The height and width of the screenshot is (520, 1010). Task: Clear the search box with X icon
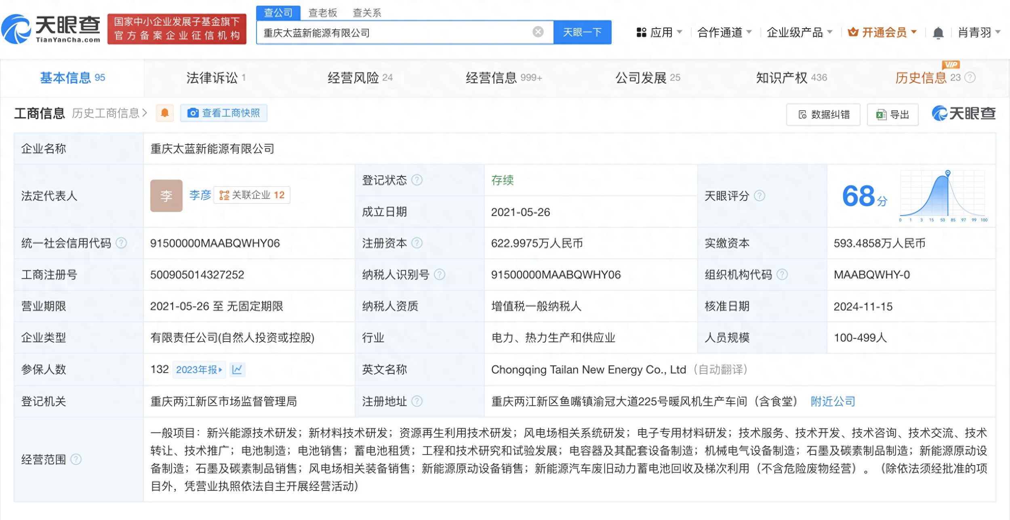(x=538, y=32)
